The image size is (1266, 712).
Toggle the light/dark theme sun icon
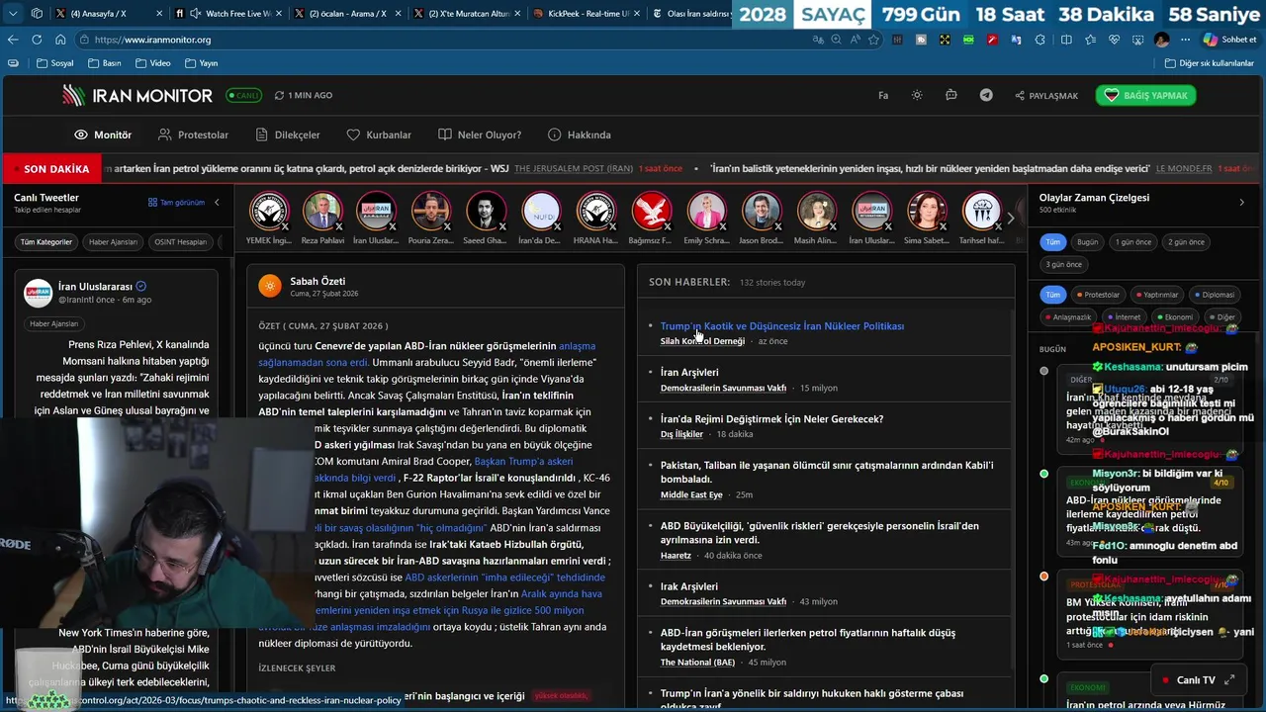(917, 95)
